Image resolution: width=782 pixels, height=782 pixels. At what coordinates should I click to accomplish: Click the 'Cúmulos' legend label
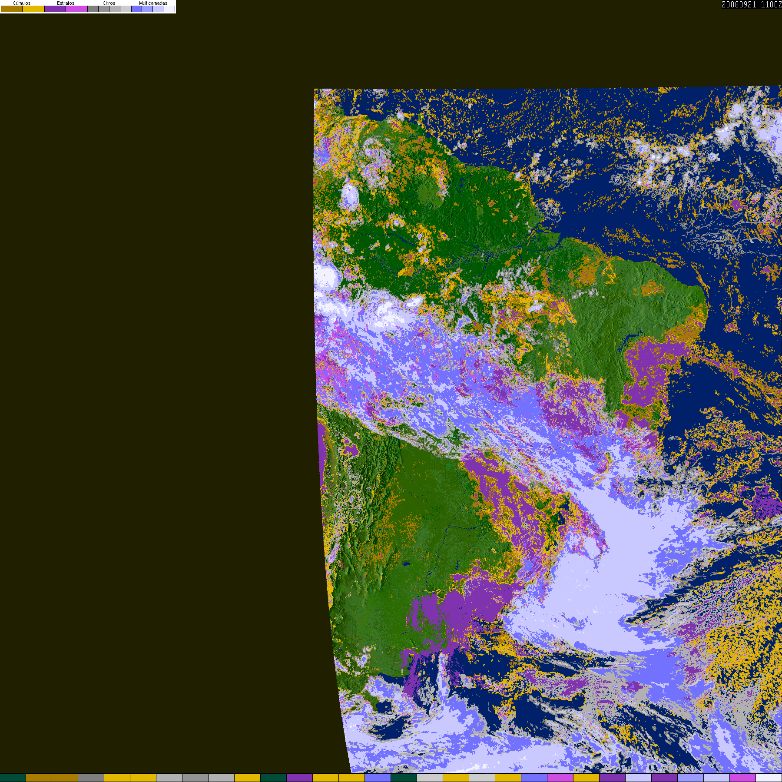click(x=22, y=3)
